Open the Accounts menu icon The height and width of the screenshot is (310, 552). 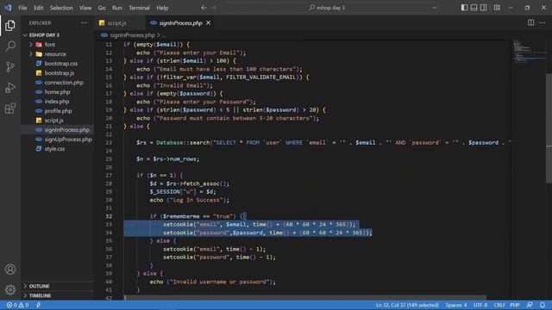pos(10,270)
